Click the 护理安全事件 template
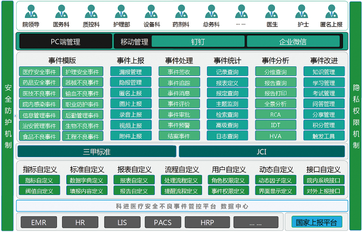Viewport: 363px width, 232px height. 83,72
